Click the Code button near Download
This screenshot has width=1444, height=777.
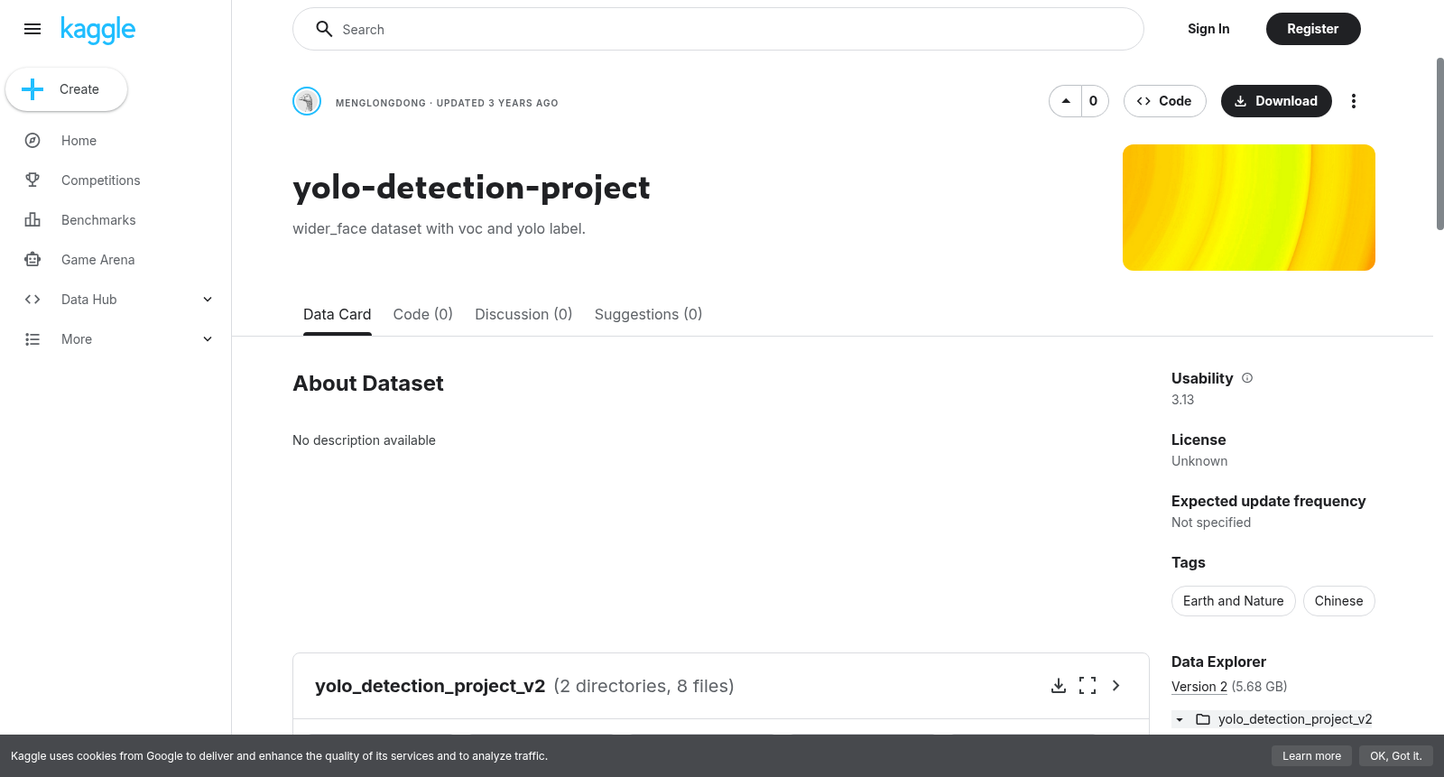click(1165, 101)
